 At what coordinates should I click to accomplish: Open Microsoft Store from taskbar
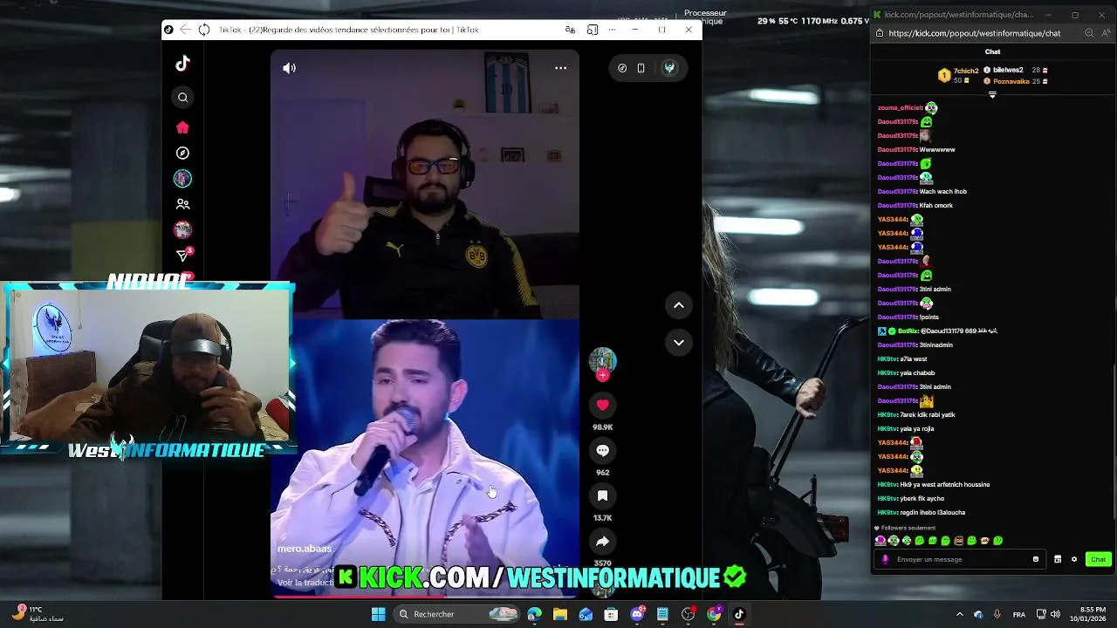(x=612, y=614)
